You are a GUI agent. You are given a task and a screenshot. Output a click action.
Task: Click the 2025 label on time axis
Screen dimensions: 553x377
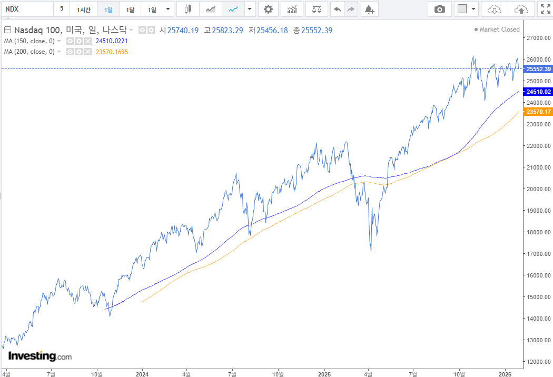click(324, 374)
